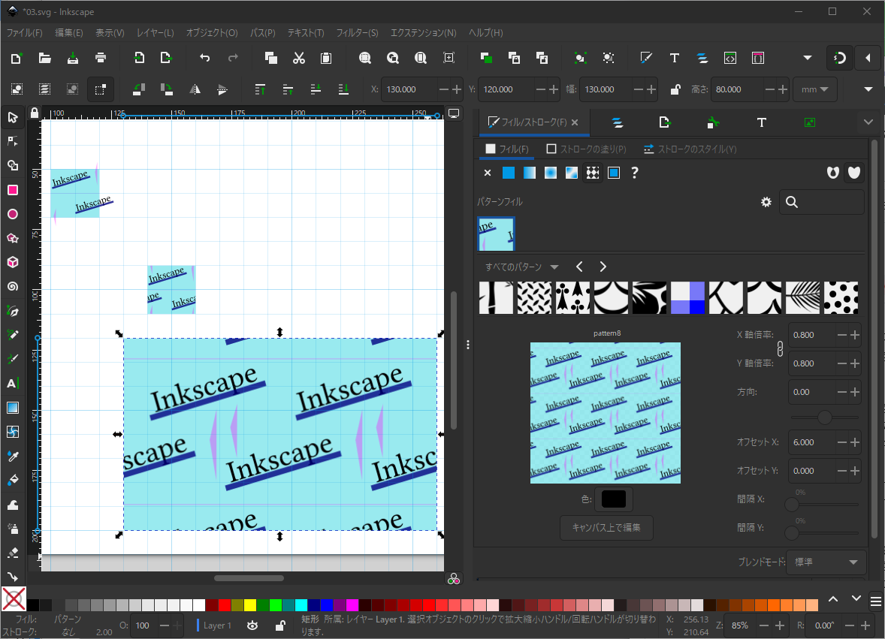Open the mm units dropdown
The height and width of the screenshot is (639, 885).
(814, 89)
